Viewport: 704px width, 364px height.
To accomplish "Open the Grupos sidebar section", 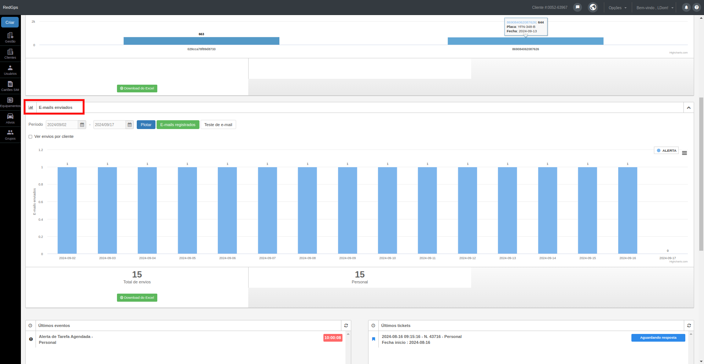I will click(10, 135).
